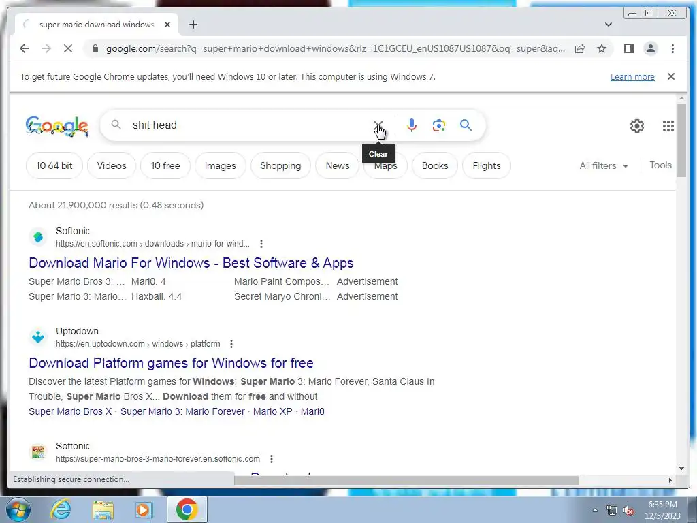Click the Chrome taskbar icon

(x=187, y=509)
